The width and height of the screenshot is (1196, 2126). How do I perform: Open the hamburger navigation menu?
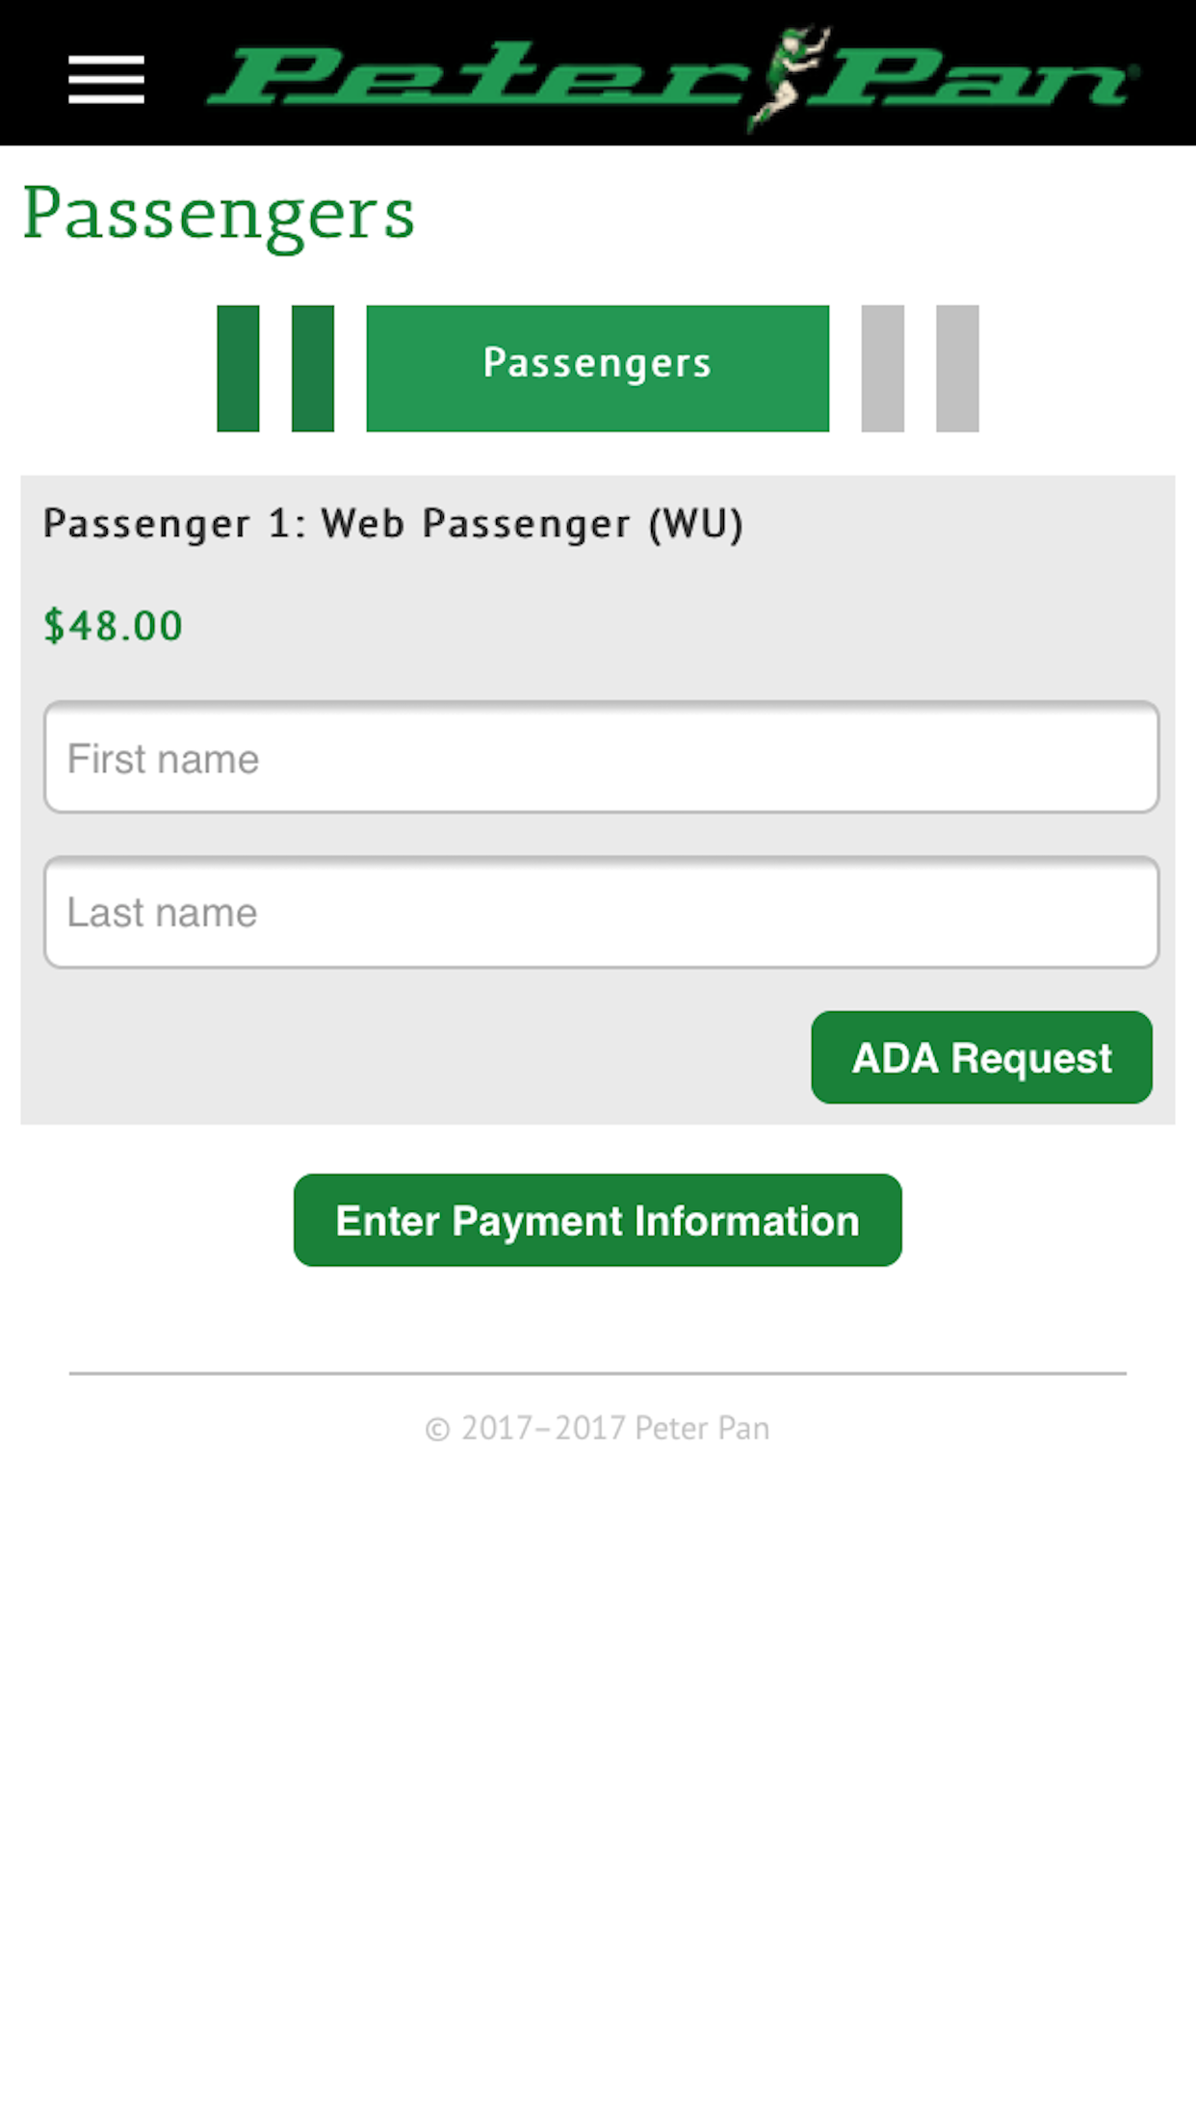click(x=106, y=78)
